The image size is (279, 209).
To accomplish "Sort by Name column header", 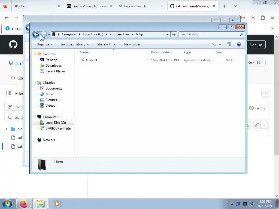I will [84, 52].
